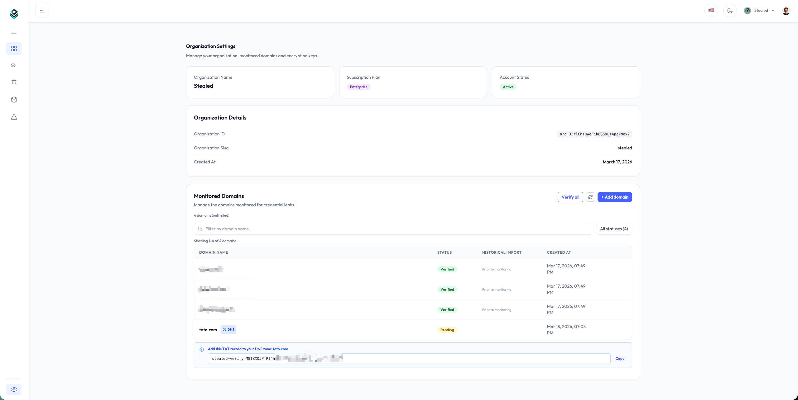The height and width of the screenshot is (400, 798).
Task: Open the All statuses (4) filter dropdown
Action: pyautogui.click(x=613, y=229)
